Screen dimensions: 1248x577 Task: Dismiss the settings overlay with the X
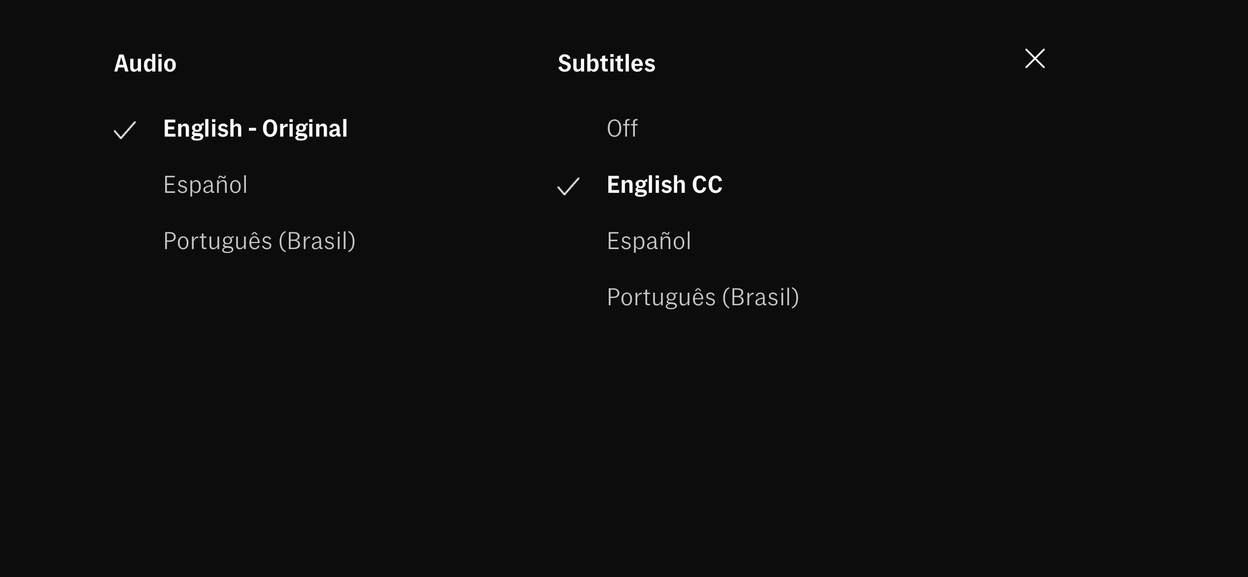(x=1034, y=58)
